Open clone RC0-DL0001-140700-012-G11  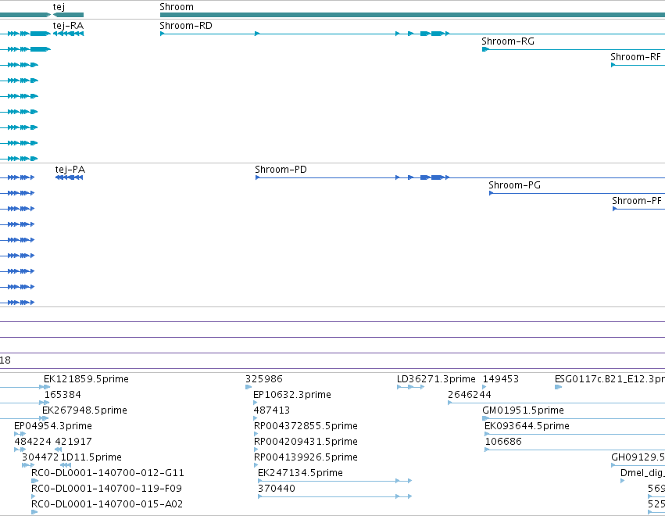[x=108, y=473]
